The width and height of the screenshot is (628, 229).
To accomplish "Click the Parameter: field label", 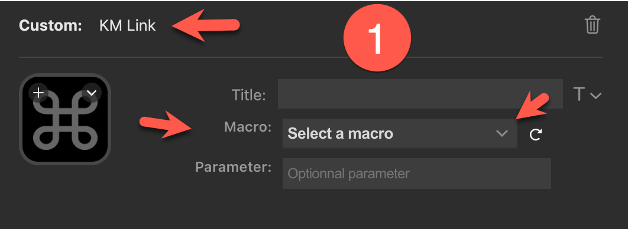I will (233, 166).
